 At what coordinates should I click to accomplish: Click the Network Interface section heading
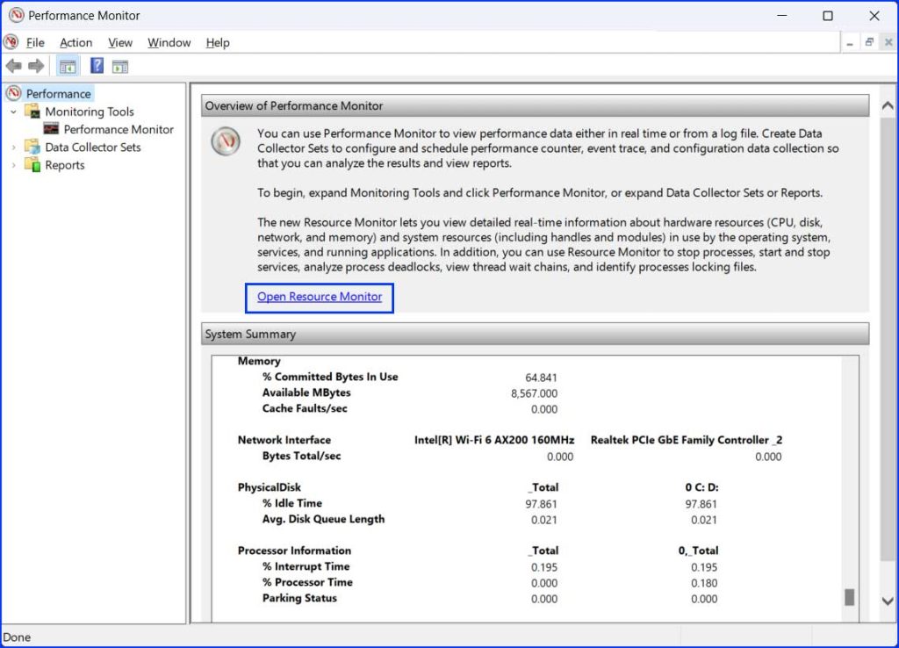click(284, 440)
